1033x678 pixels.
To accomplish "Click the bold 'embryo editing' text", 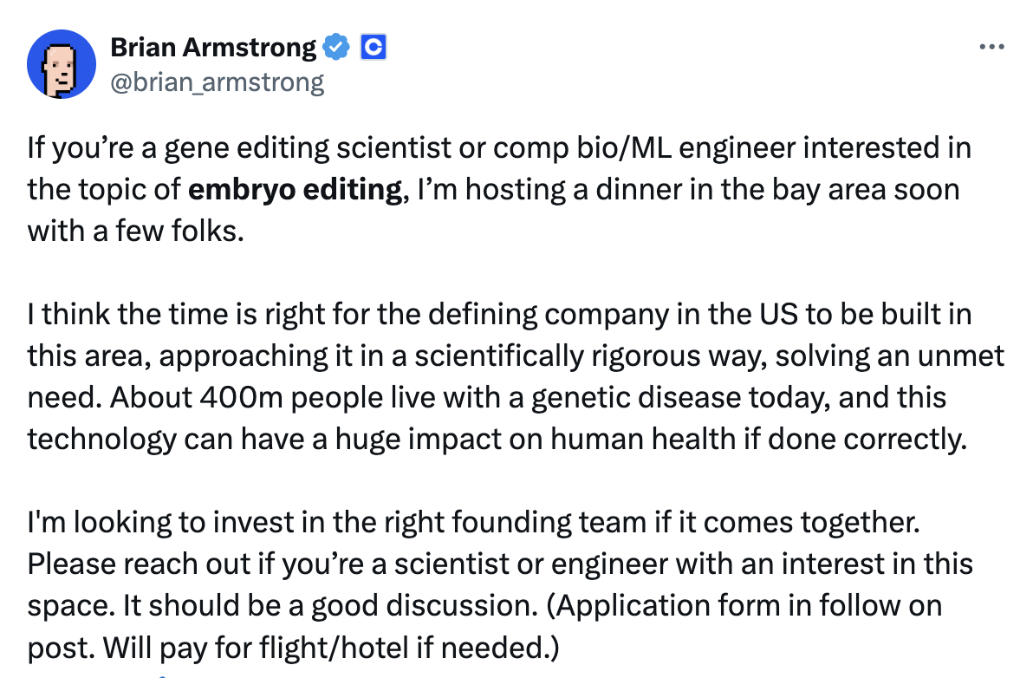I will pyautogui.click(x=295, y=190).
